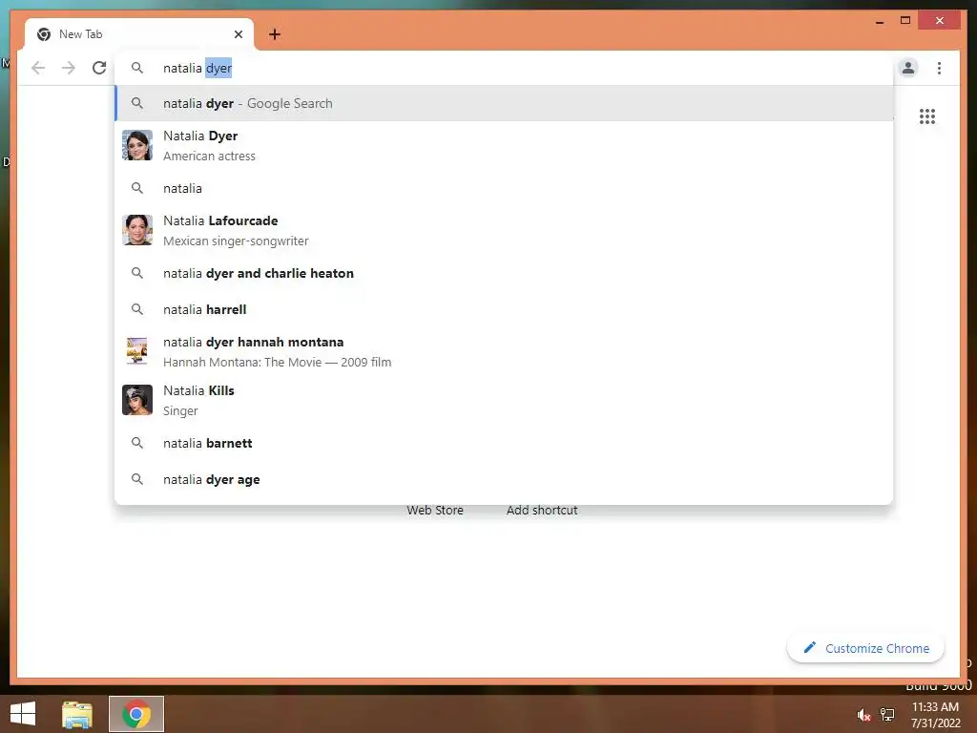Close the New Tab tab

point(238,34)
